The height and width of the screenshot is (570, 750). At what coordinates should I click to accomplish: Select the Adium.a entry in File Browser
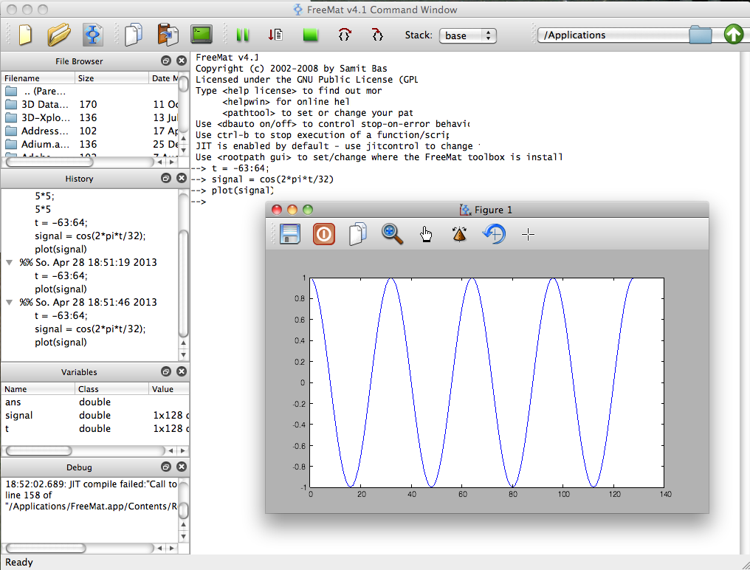(91, 144)
